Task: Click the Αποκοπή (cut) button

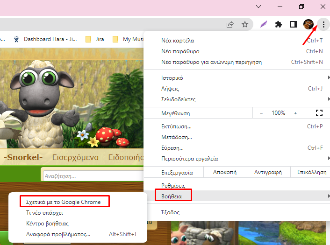Action: pos(225,172)
